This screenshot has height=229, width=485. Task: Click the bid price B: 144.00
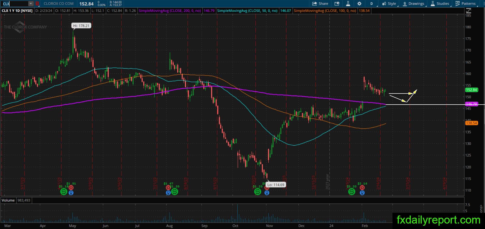click(116, 2)
